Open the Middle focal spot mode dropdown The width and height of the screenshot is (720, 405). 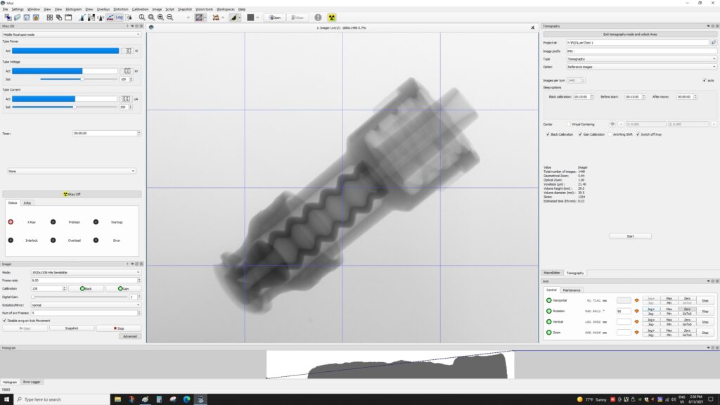tap(72, 34)
